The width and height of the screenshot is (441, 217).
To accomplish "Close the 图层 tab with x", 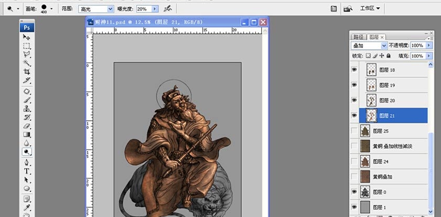I will 382,37.
